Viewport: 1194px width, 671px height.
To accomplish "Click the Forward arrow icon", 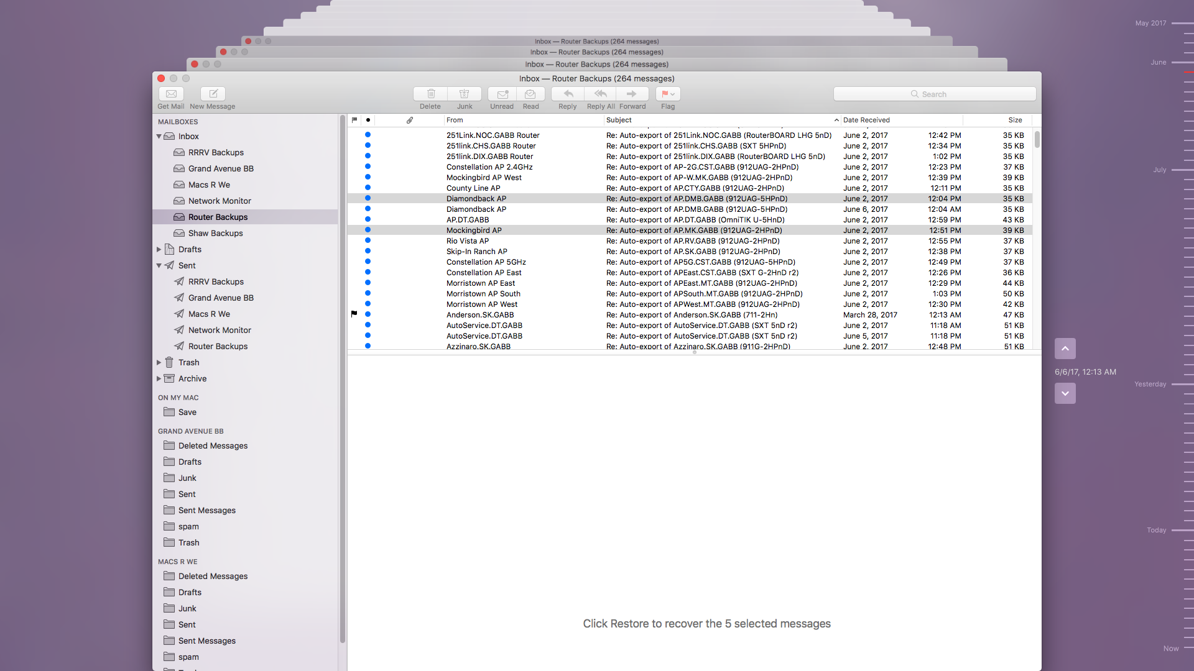I will [632, 94].
